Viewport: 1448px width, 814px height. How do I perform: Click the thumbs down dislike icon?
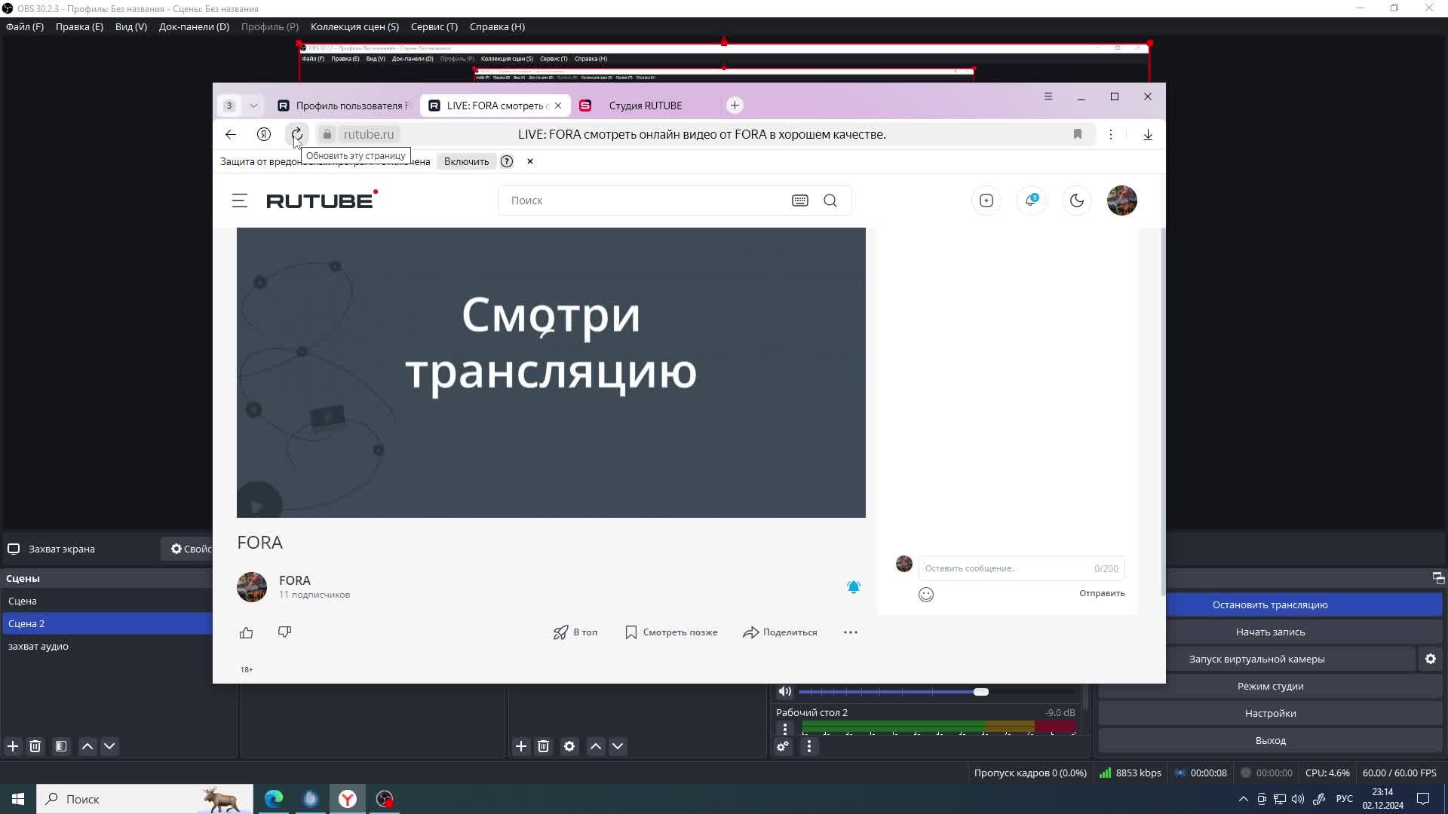(x=284, y=632)
